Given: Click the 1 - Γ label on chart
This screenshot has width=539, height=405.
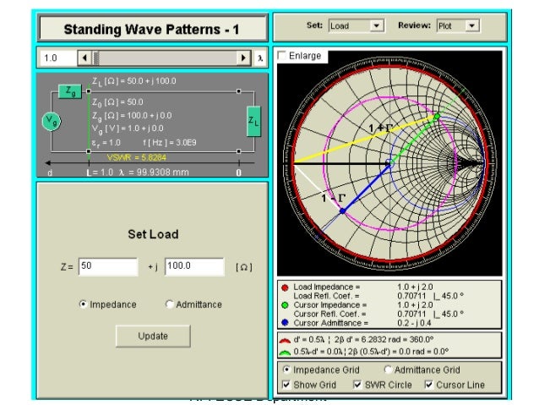Looking at the screenshot, I should point(334,198).
